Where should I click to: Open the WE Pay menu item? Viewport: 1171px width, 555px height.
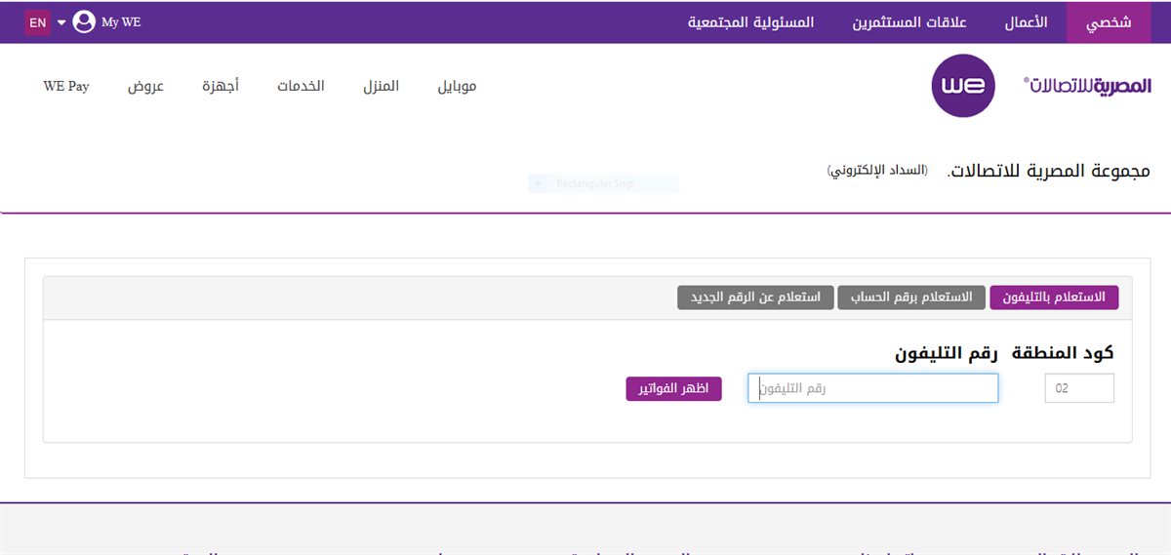[x=66, y=86]
